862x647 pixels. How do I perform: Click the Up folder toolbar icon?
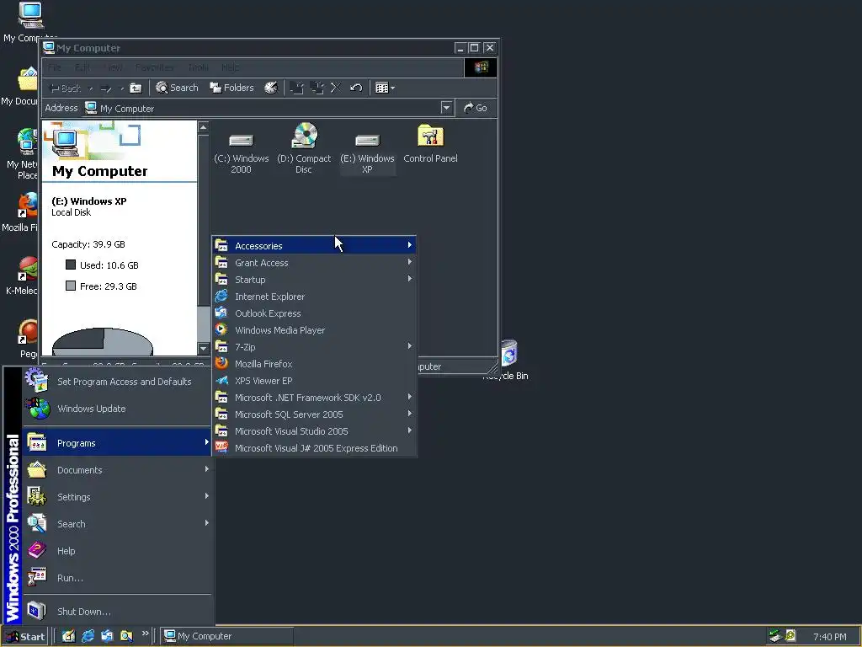pos(136,88)
